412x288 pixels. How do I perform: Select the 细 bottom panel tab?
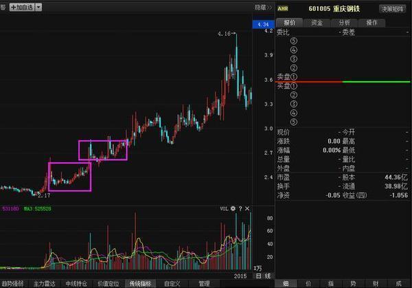pos(286,283)
